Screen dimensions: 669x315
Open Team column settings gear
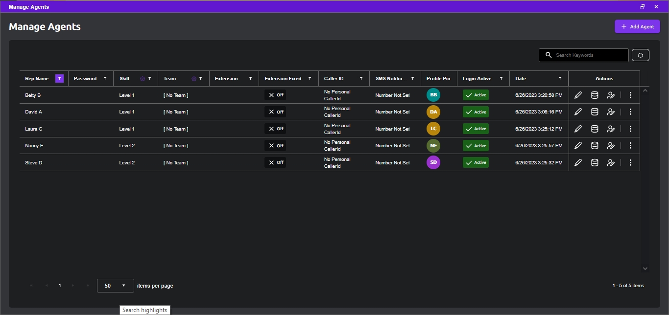[x=194, y=79]
